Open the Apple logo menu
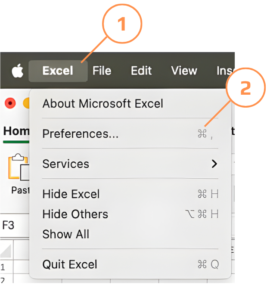270x285 pixels. click(17, 71)
